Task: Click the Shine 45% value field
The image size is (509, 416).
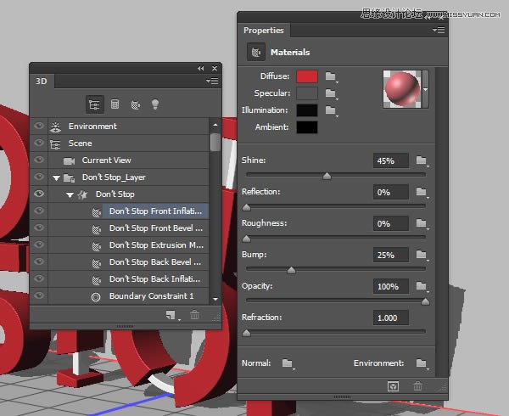Action: (391, 160)
